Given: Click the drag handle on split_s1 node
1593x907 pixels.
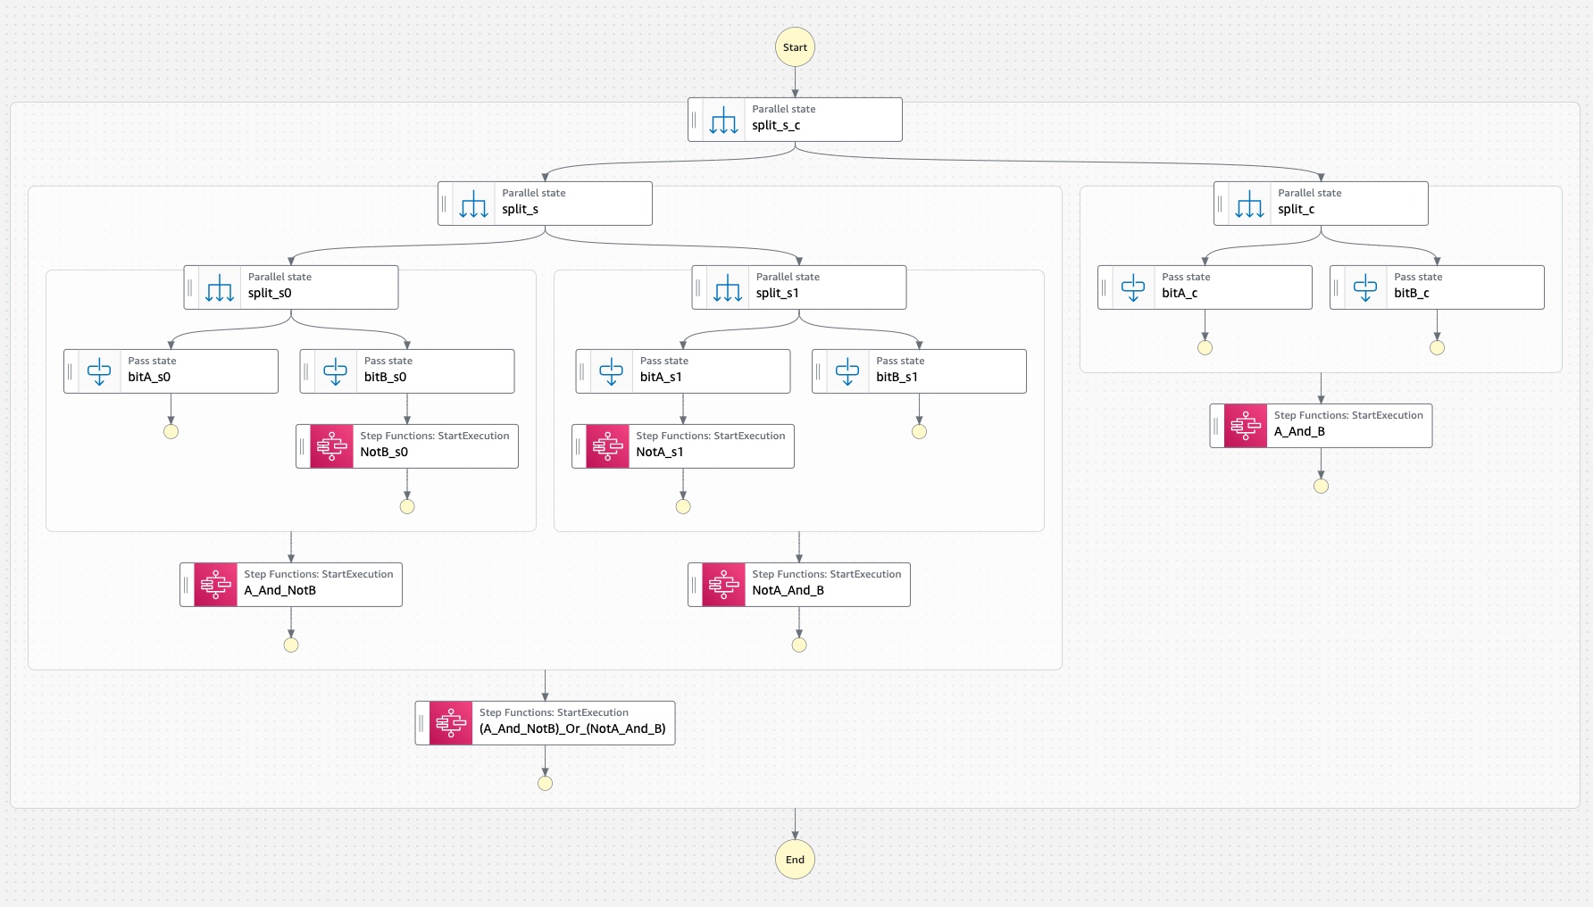Looking at the screenshot, I should point(698,287).
